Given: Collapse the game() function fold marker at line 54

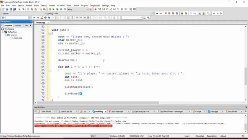Looking at the screenshot, I should [x=50, y=33].
